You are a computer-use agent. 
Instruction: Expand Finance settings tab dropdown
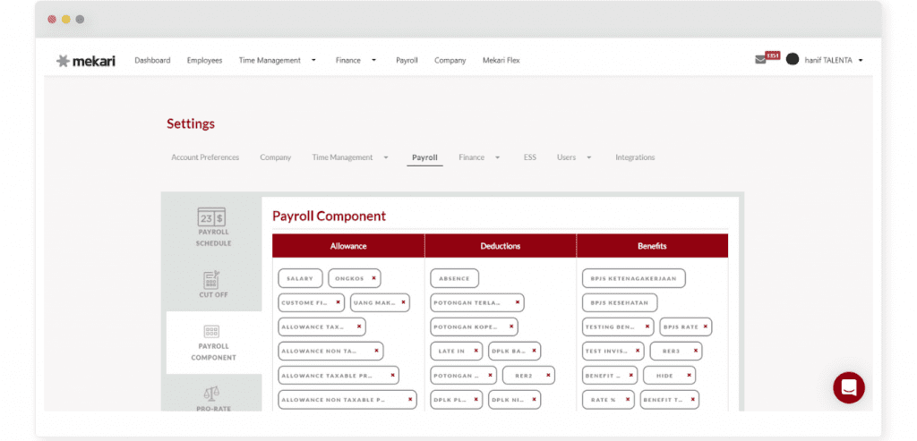497,157
